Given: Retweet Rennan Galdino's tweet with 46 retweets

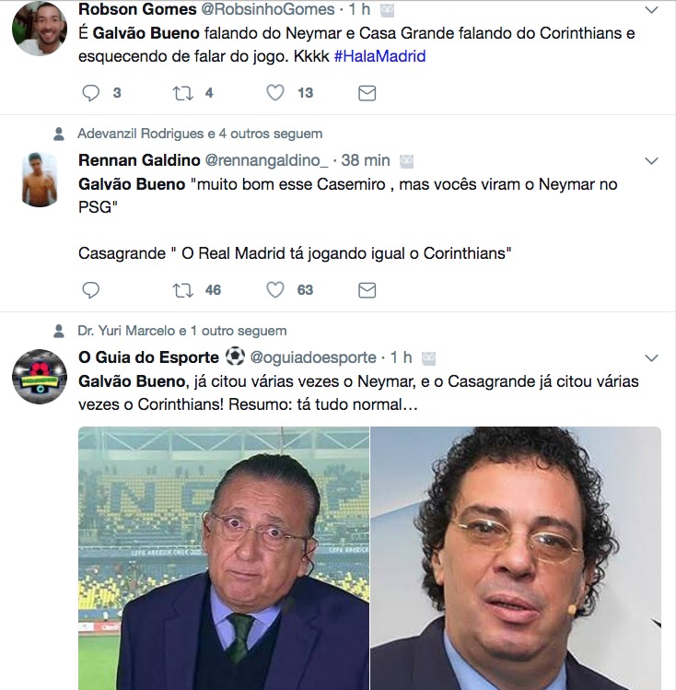Looking at the screenshot, I should 183,290.
